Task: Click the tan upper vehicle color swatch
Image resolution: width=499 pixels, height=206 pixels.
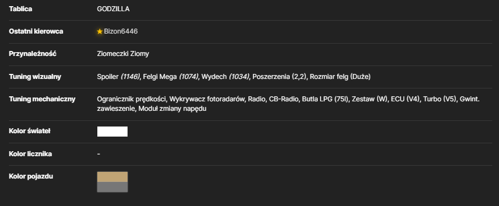Action: (x=112, y=177)
